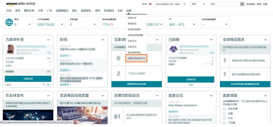Click the 阅读更多 link
The image size is (273, 127).
[x=65, y=85]
